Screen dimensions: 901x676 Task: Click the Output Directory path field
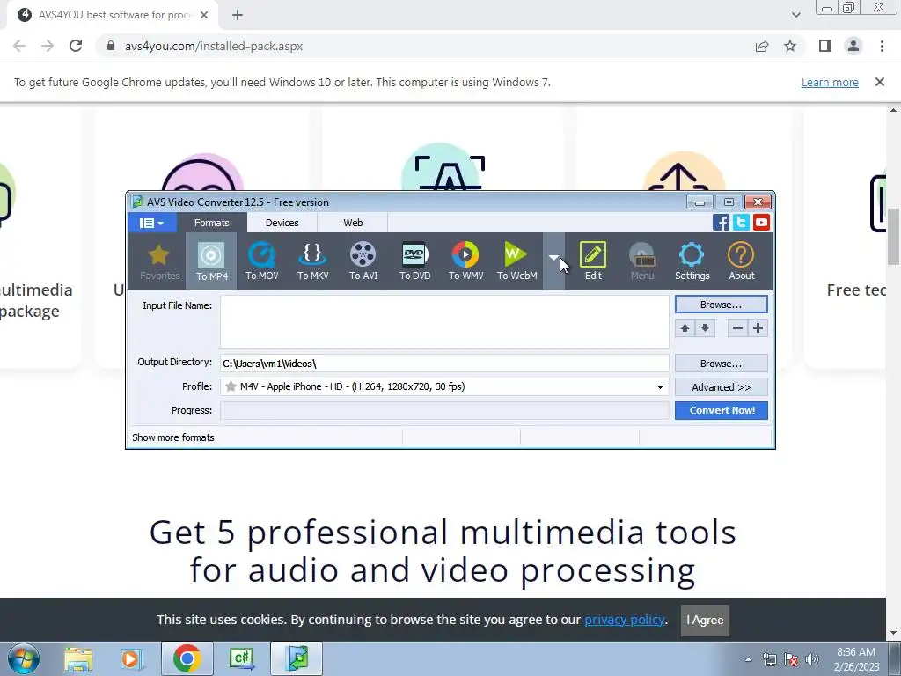[x=444, y=364]
